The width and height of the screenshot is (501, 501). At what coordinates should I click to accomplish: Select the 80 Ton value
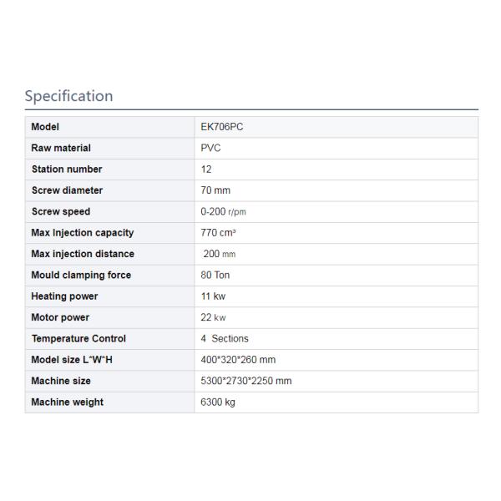215,275
